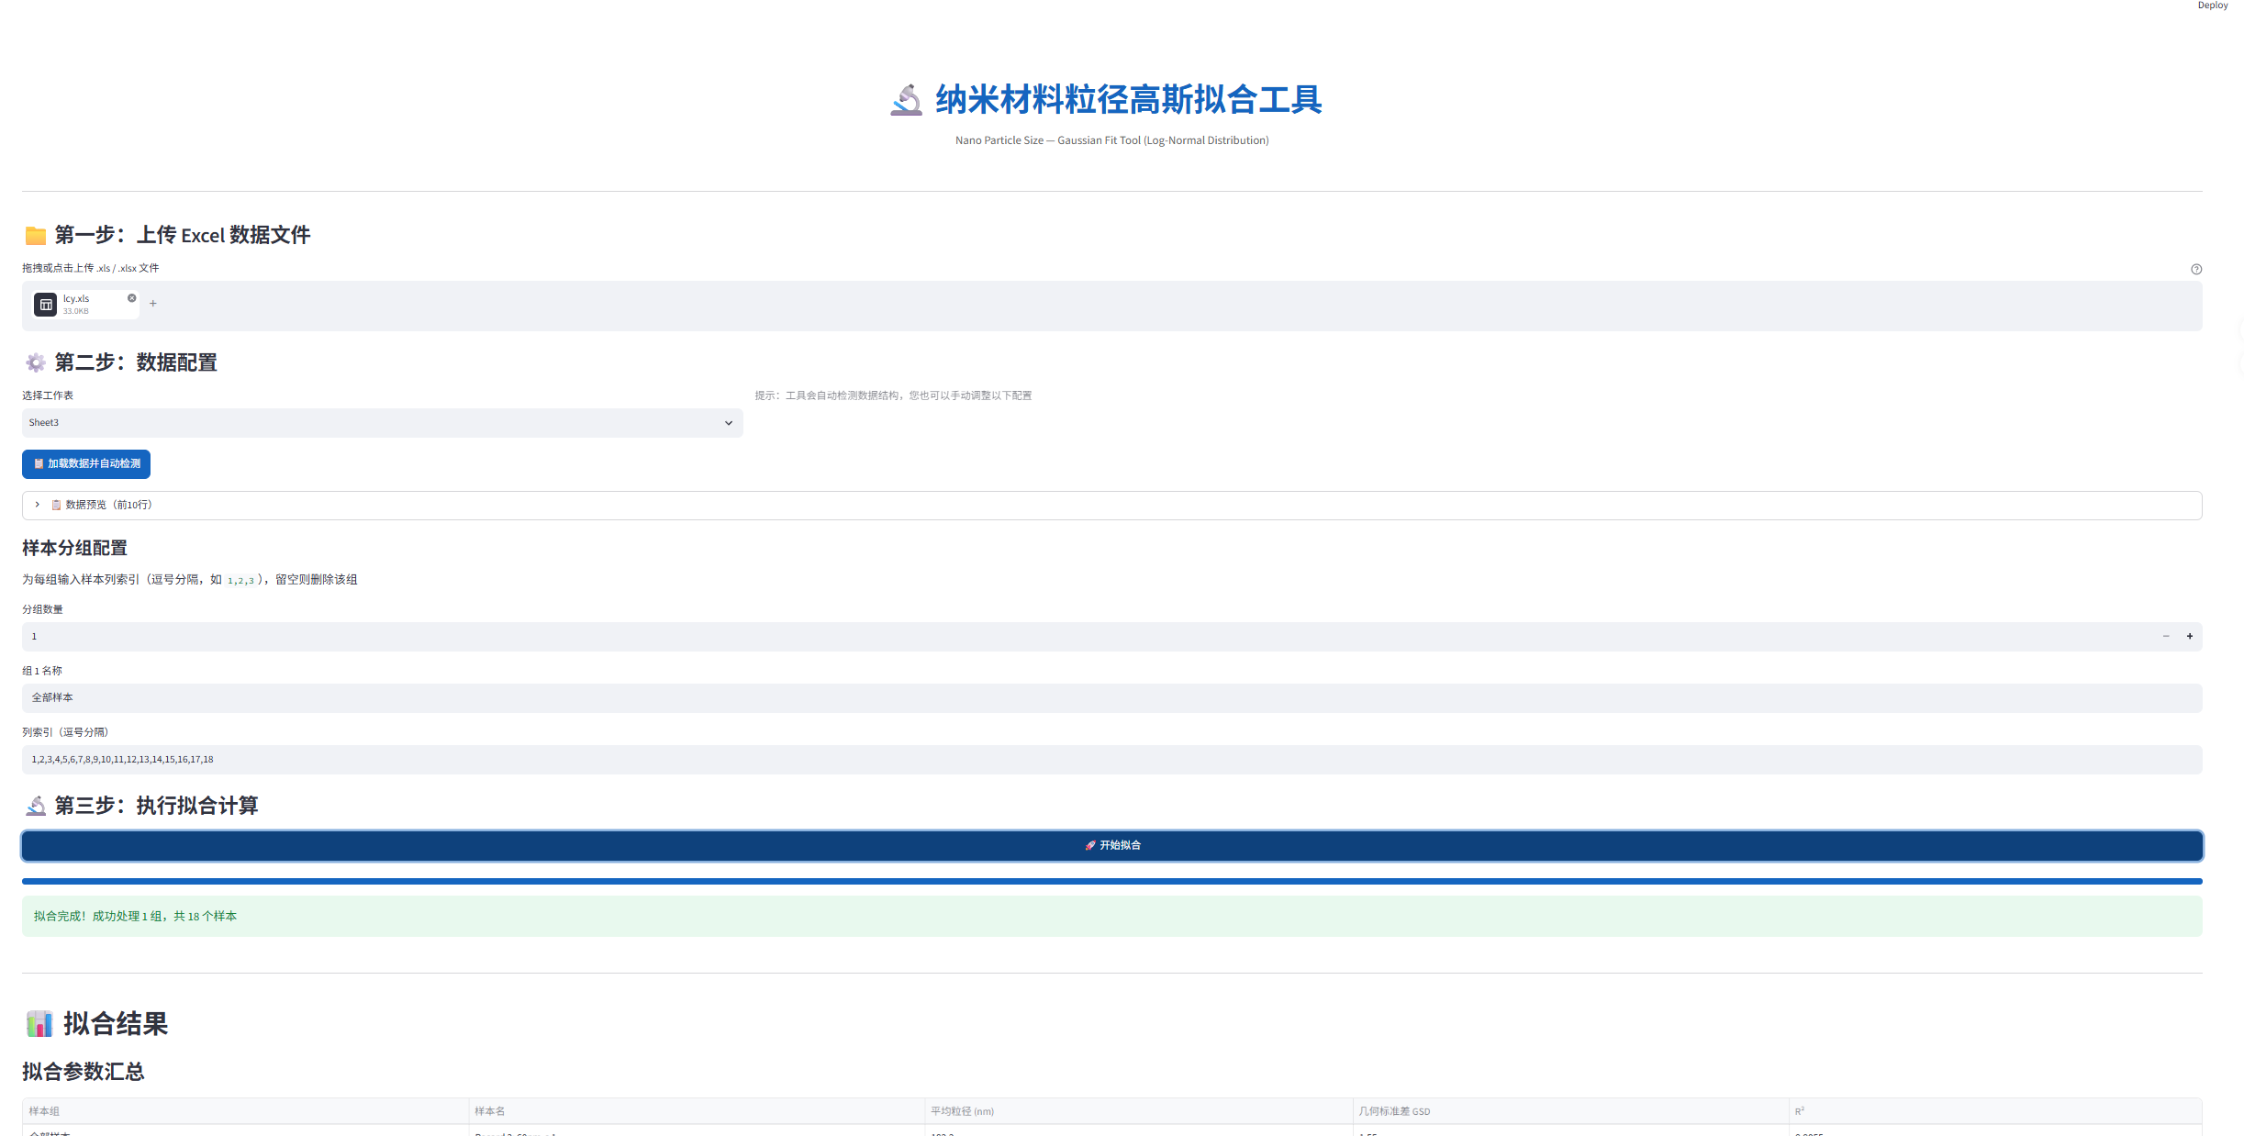Click the R² column header
This screenshot has height=1136, width=2244.
pyautogui.click(x=1995, y=1111)
